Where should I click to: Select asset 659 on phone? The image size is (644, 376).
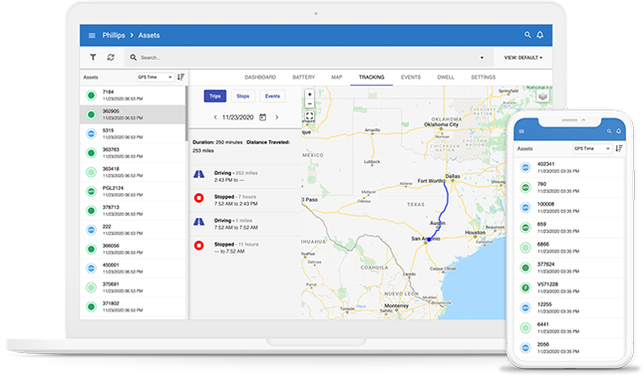tap(569, 228)
